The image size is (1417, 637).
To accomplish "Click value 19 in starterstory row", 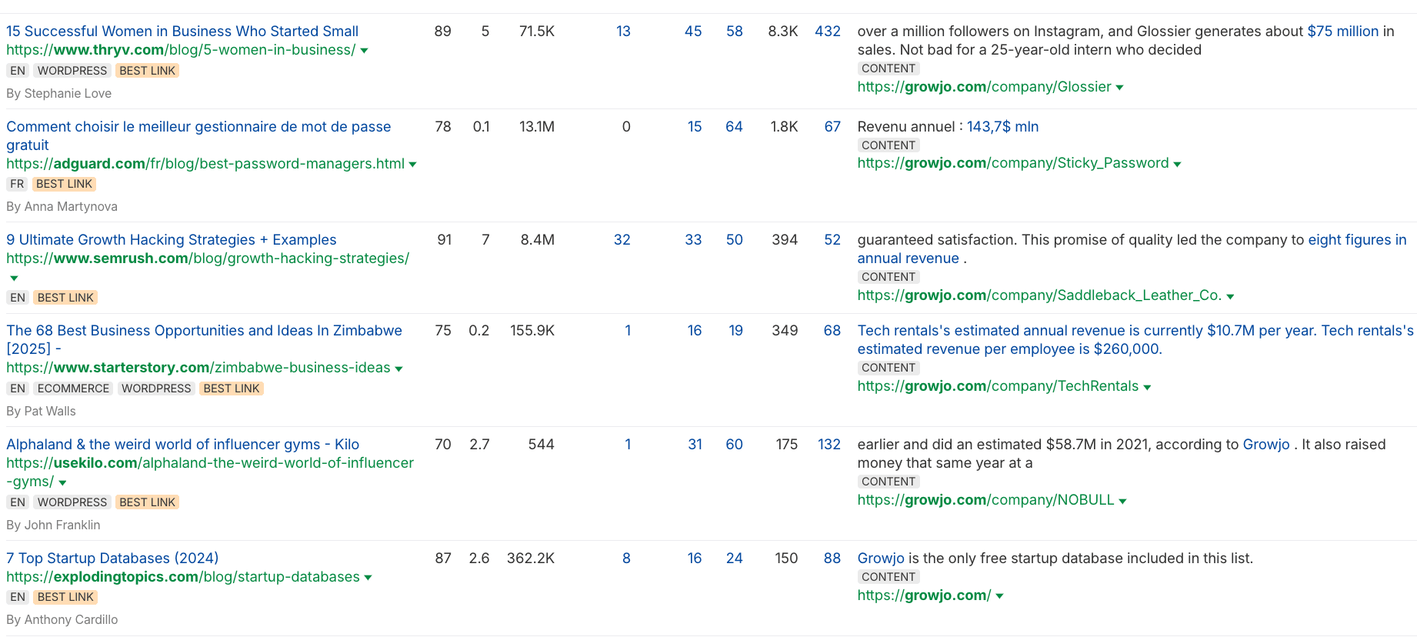I will point(736,331).
